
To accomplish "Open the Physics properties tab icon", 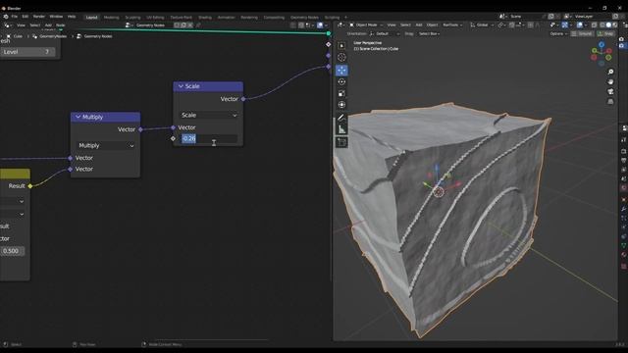I will tap(624, 227).
